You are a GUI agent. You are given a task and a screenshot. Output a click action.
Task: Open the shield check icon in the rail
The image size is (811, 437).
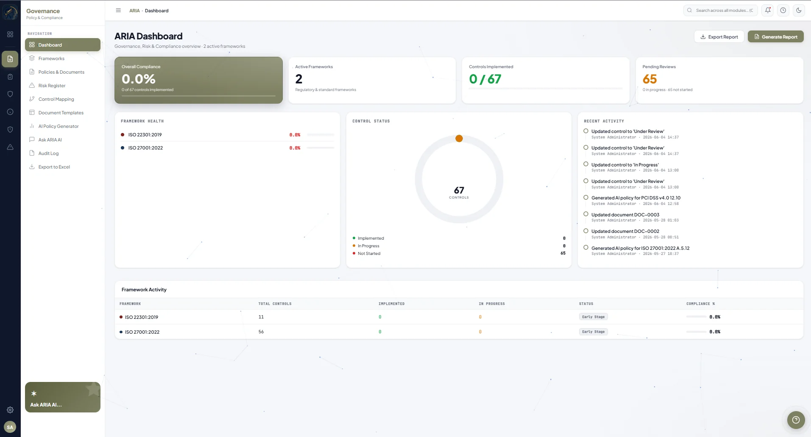pyautogui.click(x=10, y=130)
